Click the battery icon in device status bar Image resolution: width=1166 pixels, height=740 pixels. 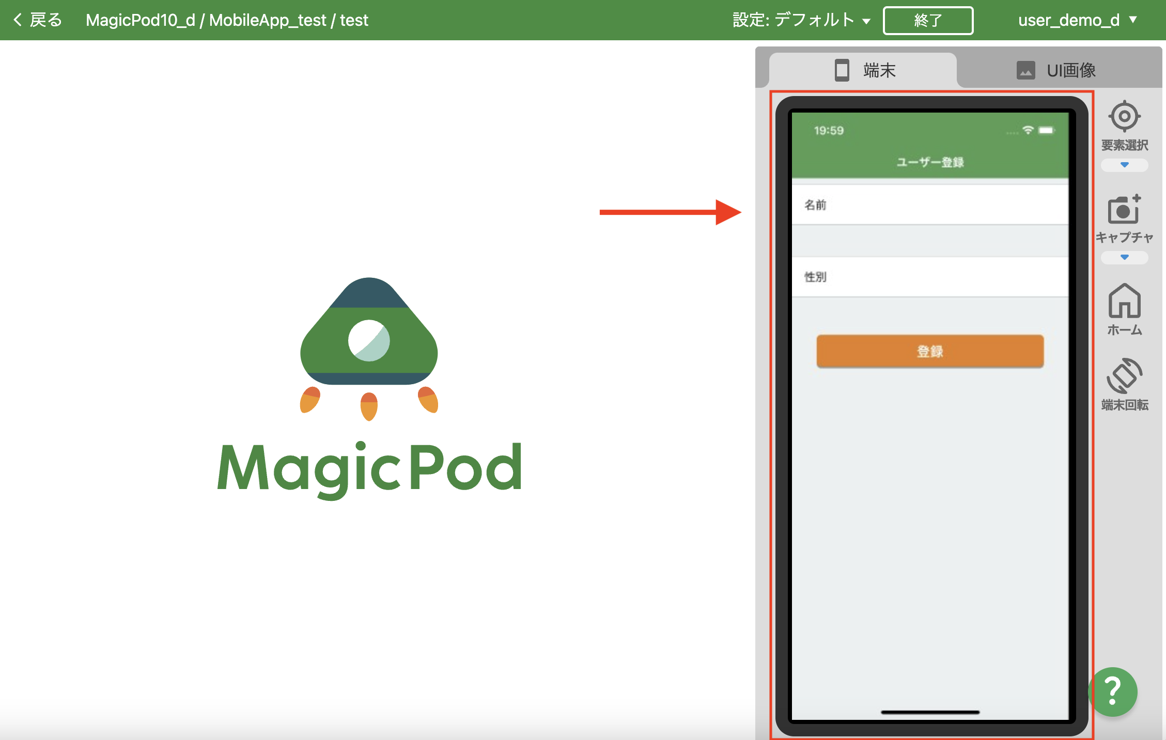[x=1047, y=130]
